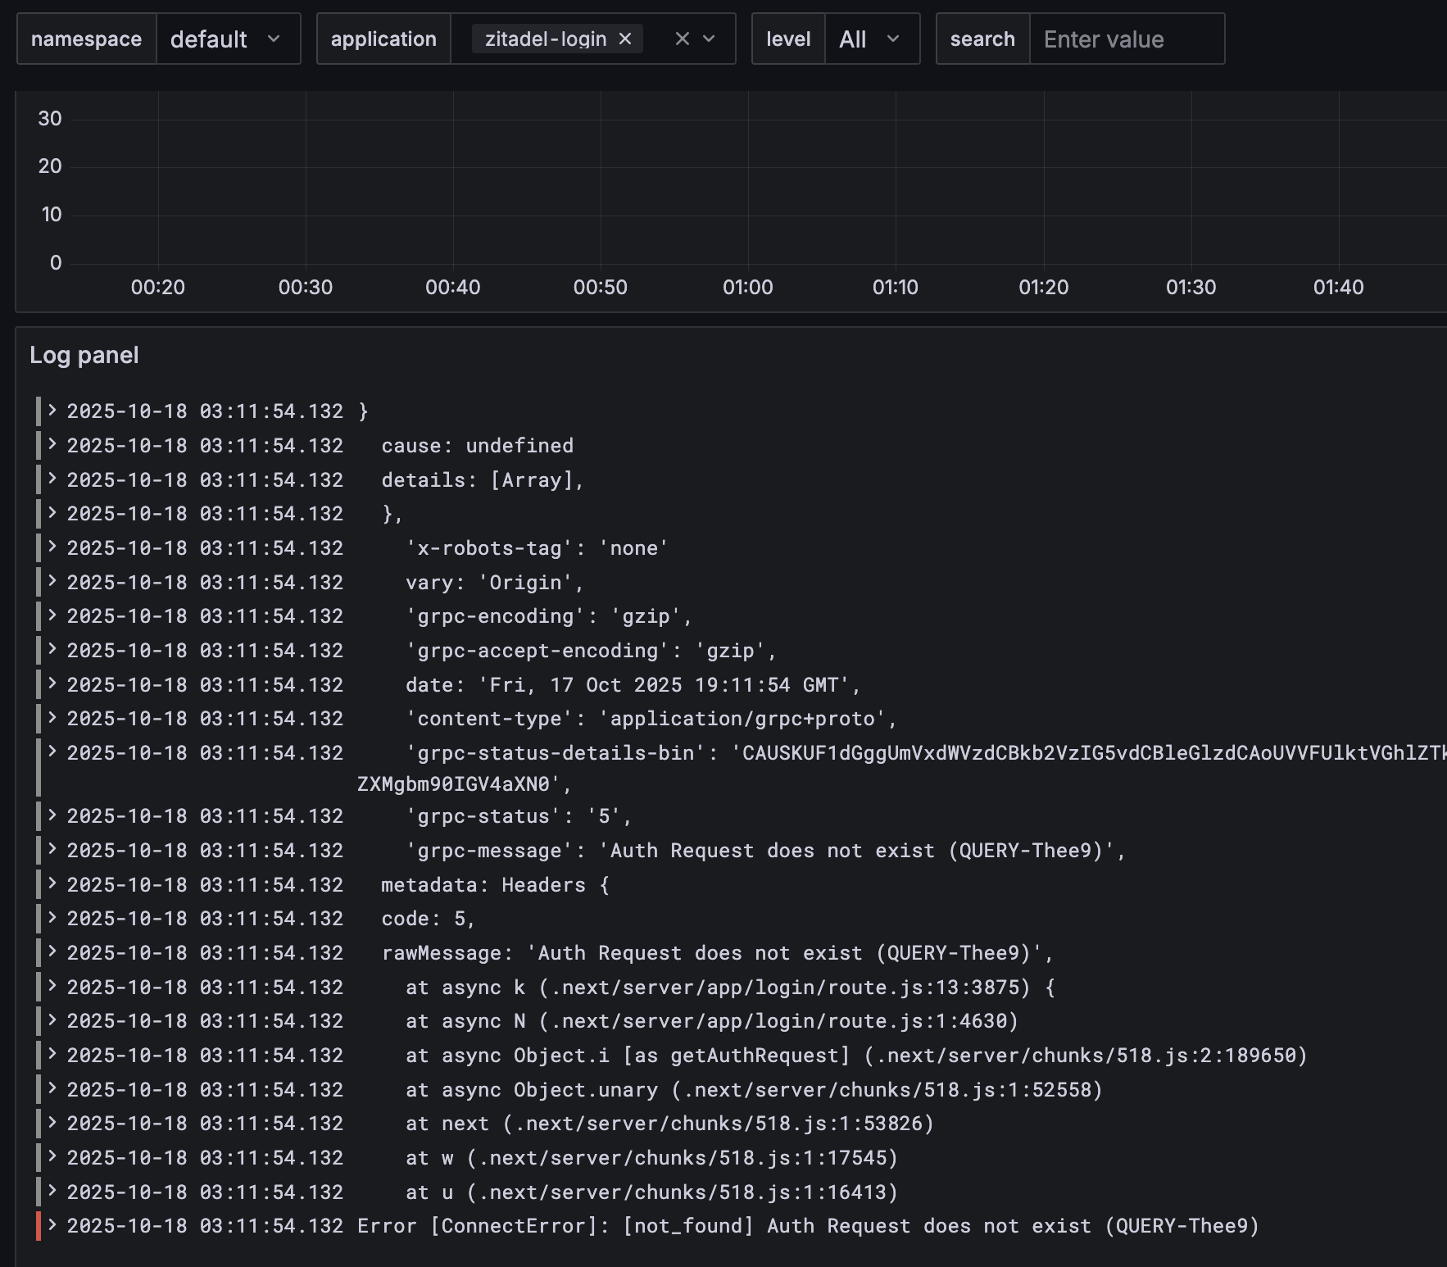Clear all selected application filter values
1447x1267 pixels.
pyautogui.click(x=682, y=39)
